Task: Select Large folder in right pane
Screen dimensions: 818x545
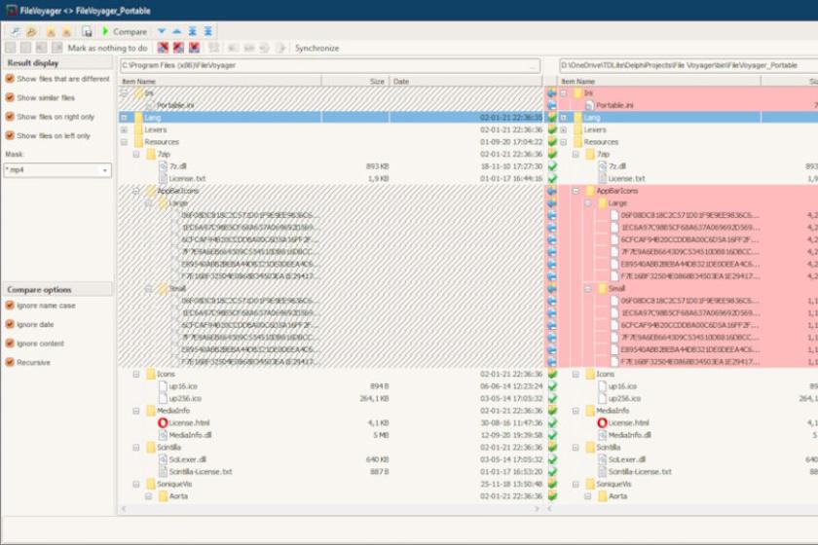Action: coord(617,203)
